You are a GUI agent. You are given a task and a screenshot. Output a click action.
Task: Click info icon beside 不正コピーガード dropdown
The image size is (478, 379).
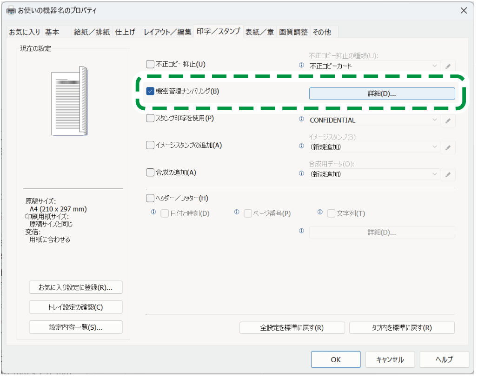coord(301,65)
